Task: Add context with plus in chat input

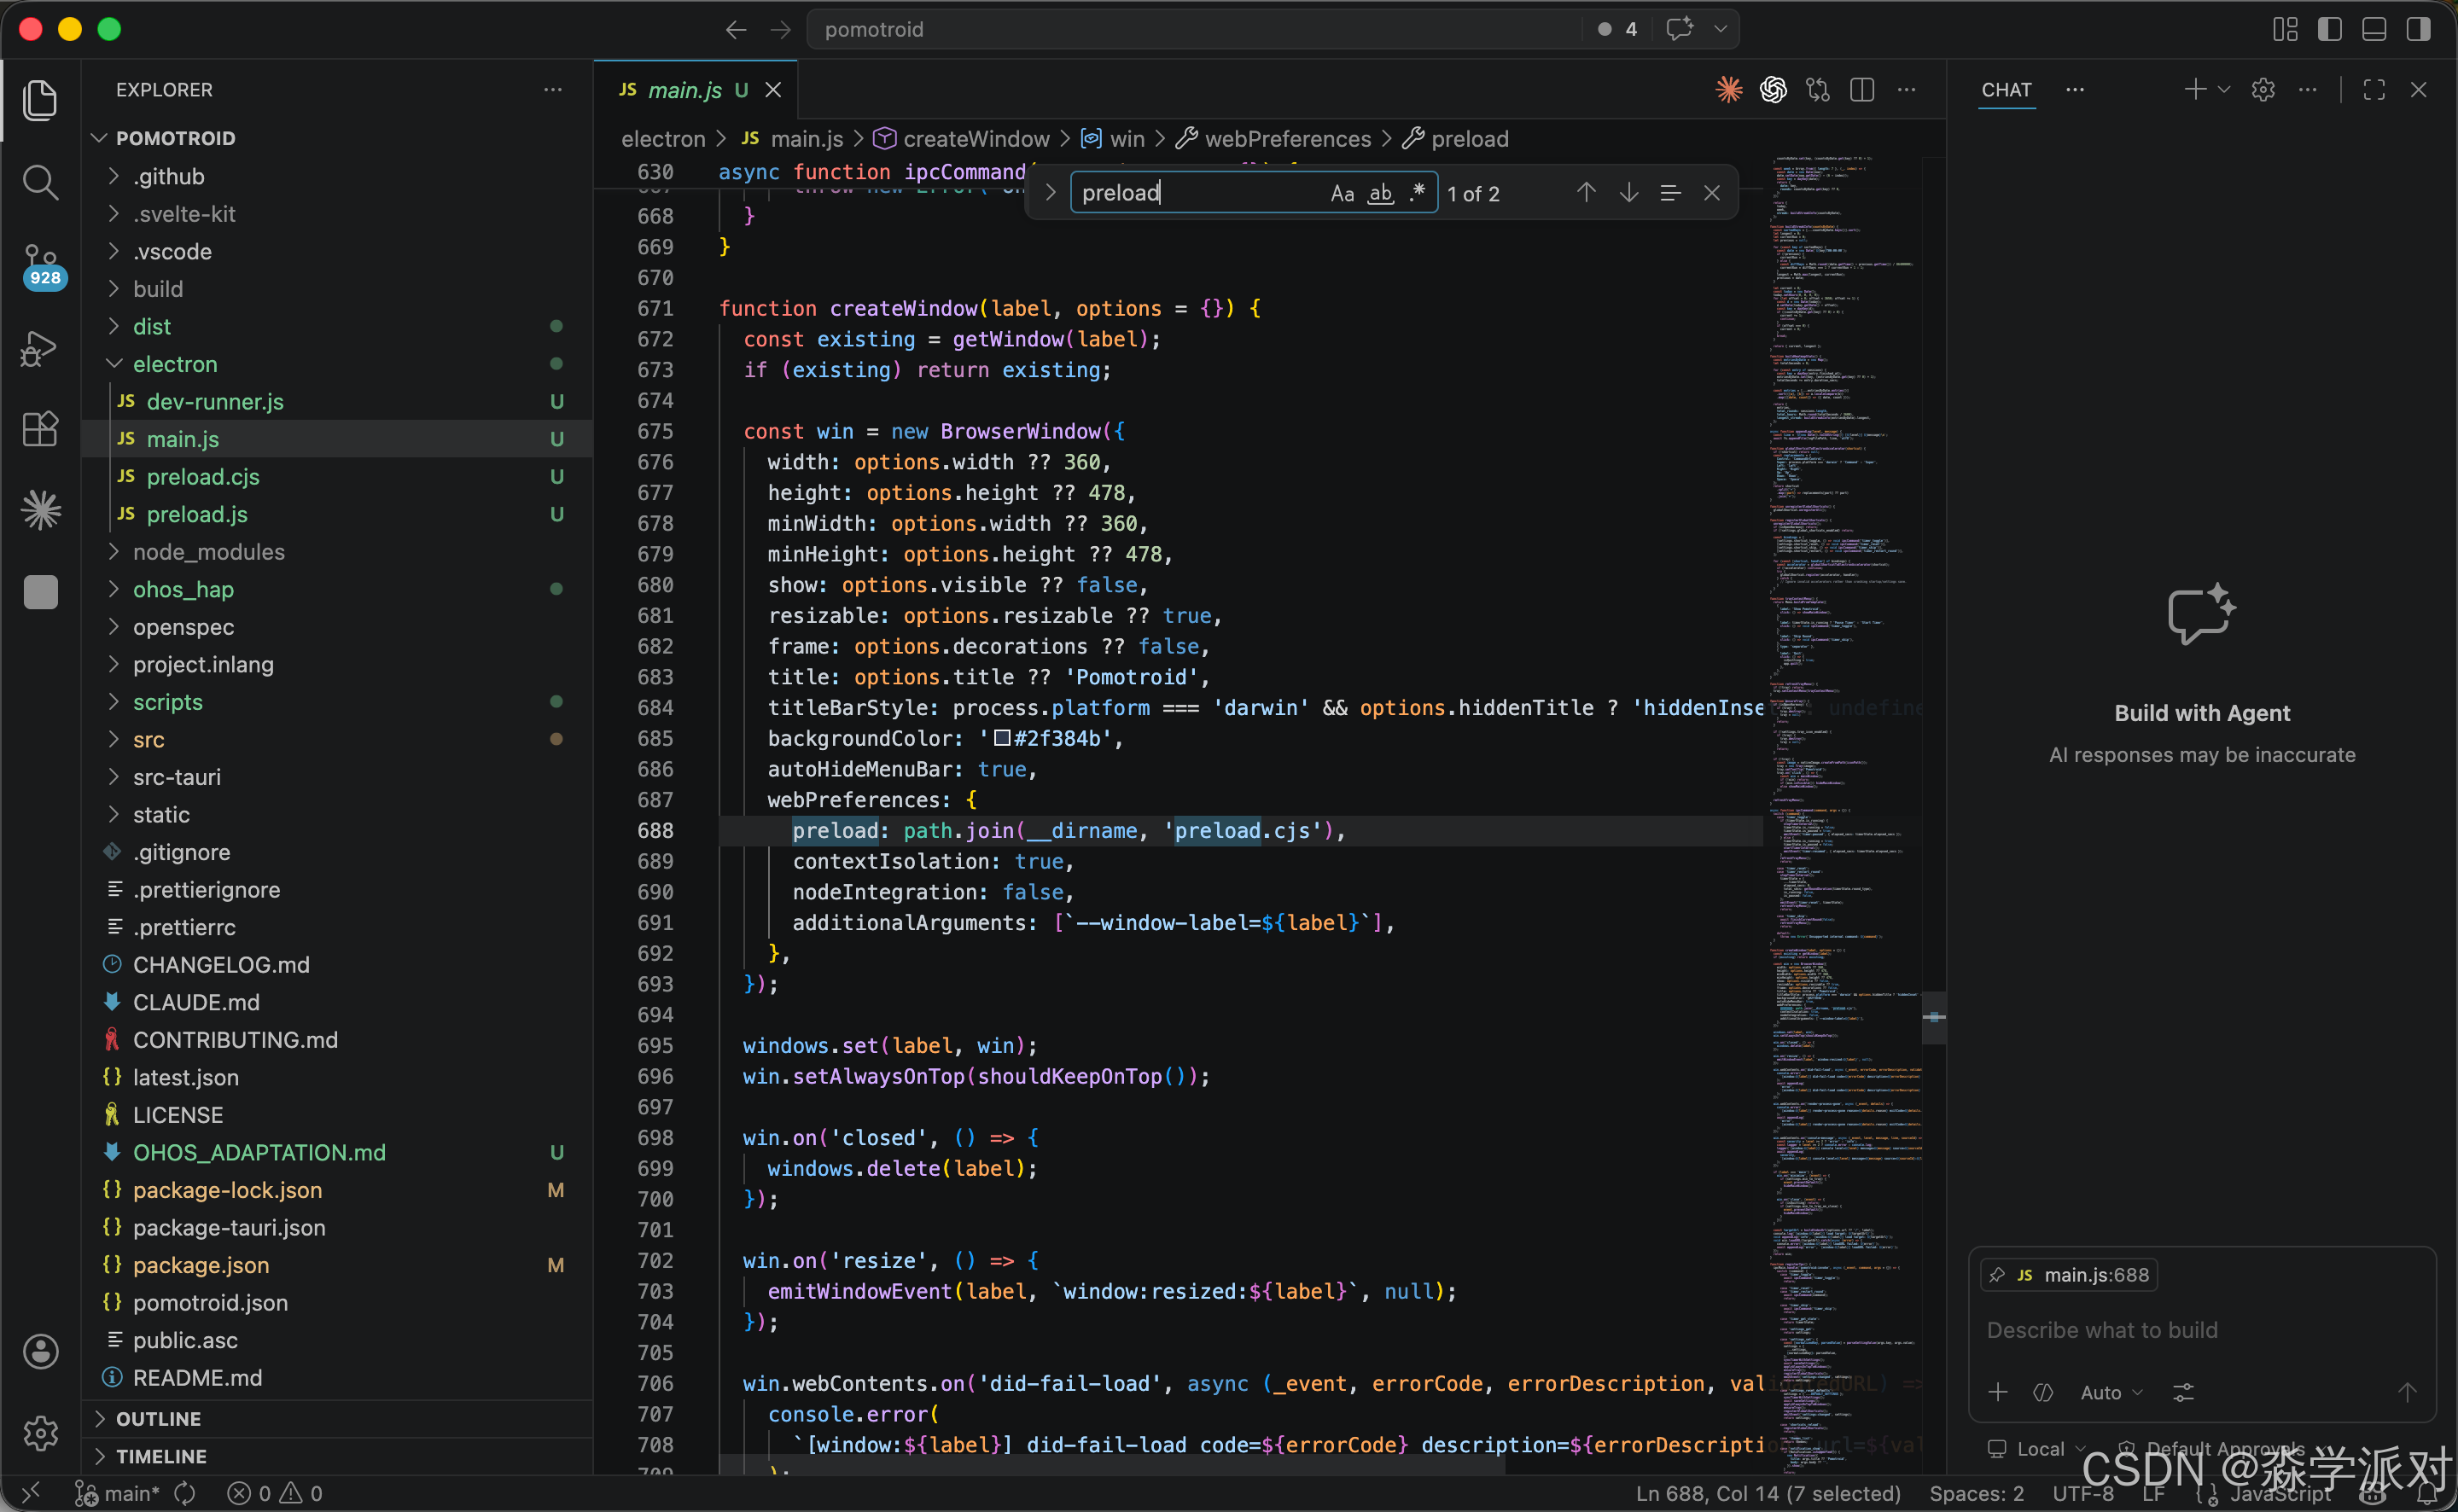Action: click(1998, 1392)
